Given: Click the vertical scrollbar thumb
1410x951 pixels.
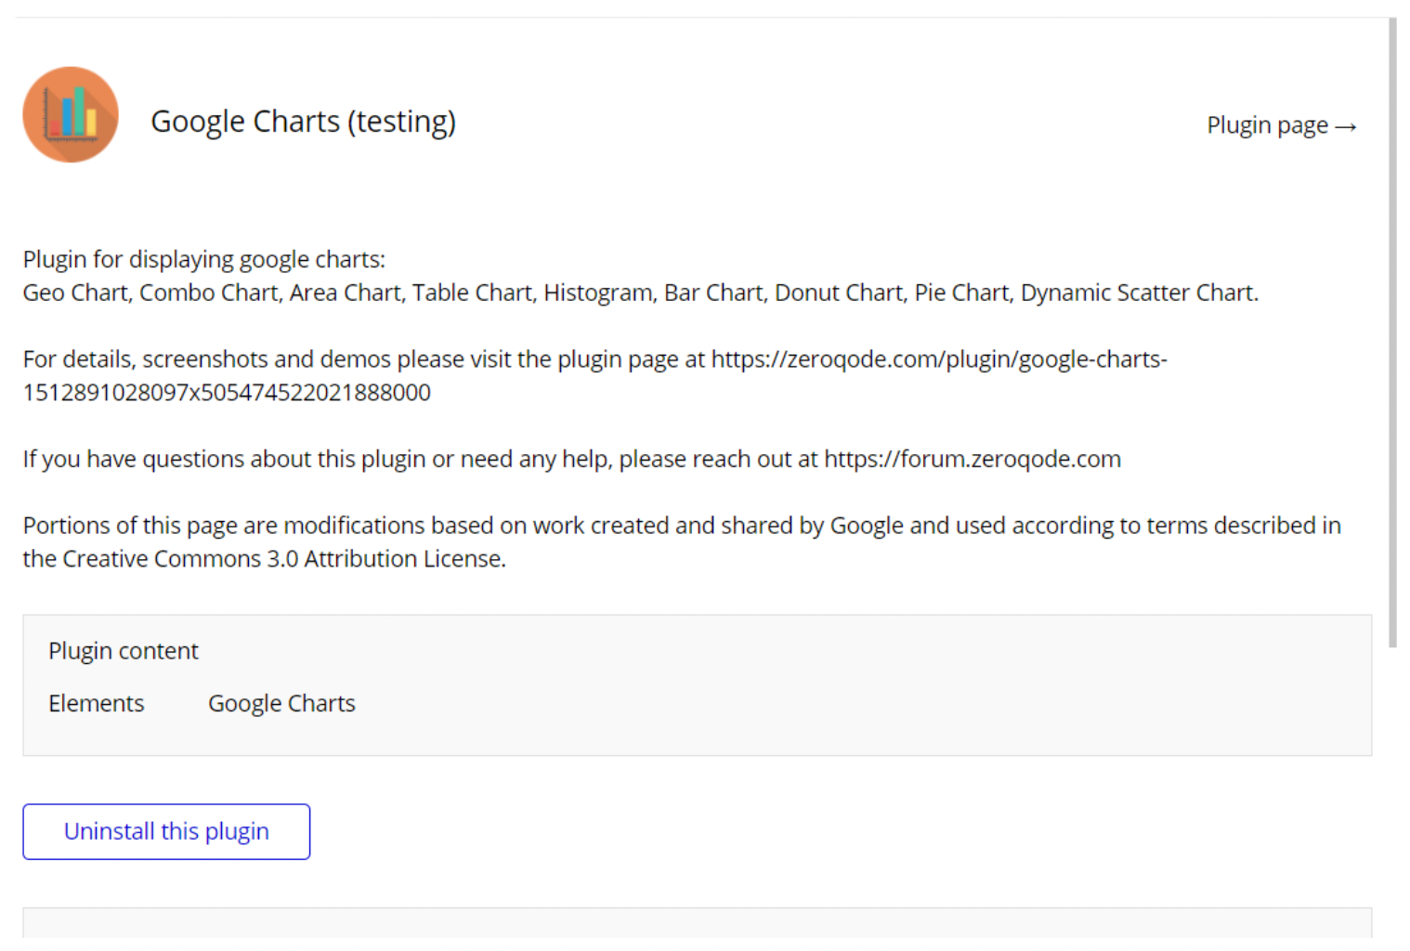Looking at the screenshot, I should (1392, 332).
